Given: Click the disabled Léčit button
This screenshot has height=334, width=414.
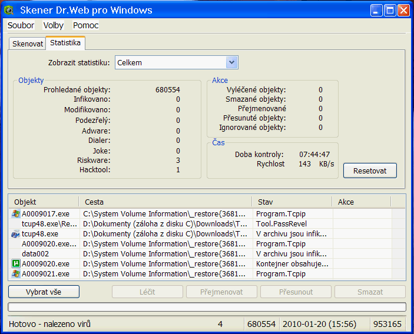Looking at the screenshot, I should (x=147, y=292).
